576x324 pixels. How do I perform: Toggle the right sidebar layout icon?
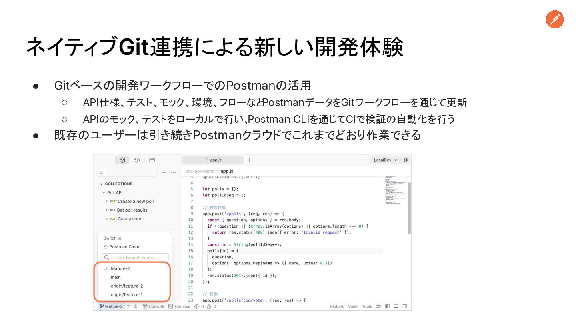(x=405, y=306)
